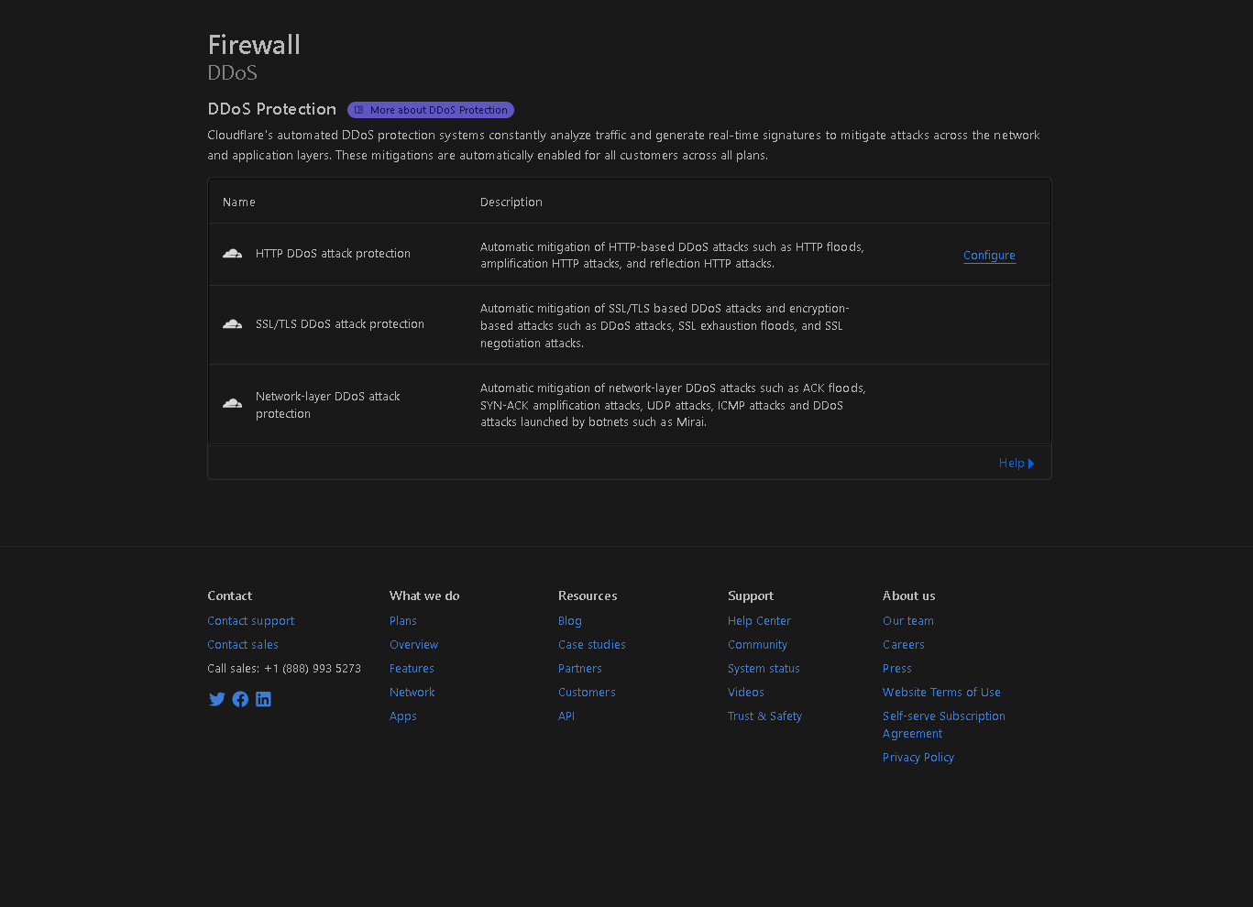1253x907 pixels.
Task: Click book icon in More about DDoS Protection badge
Action: click(x=359, y=110)
